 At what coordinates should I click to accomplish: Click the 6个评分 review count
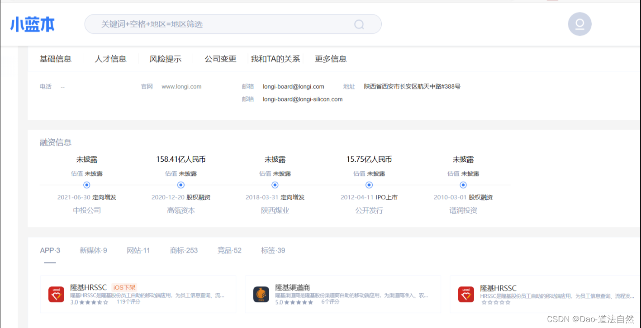pos(330,302)
